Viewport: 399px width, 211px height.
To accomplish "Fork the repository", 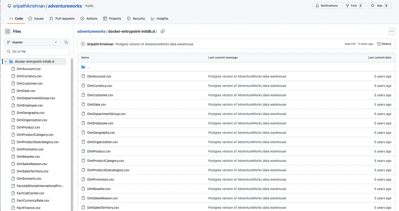I will pyautogui.click(x=353, y=6).
